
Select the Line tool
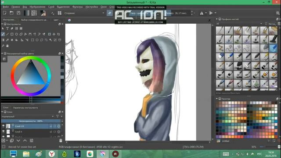point(7,34)
